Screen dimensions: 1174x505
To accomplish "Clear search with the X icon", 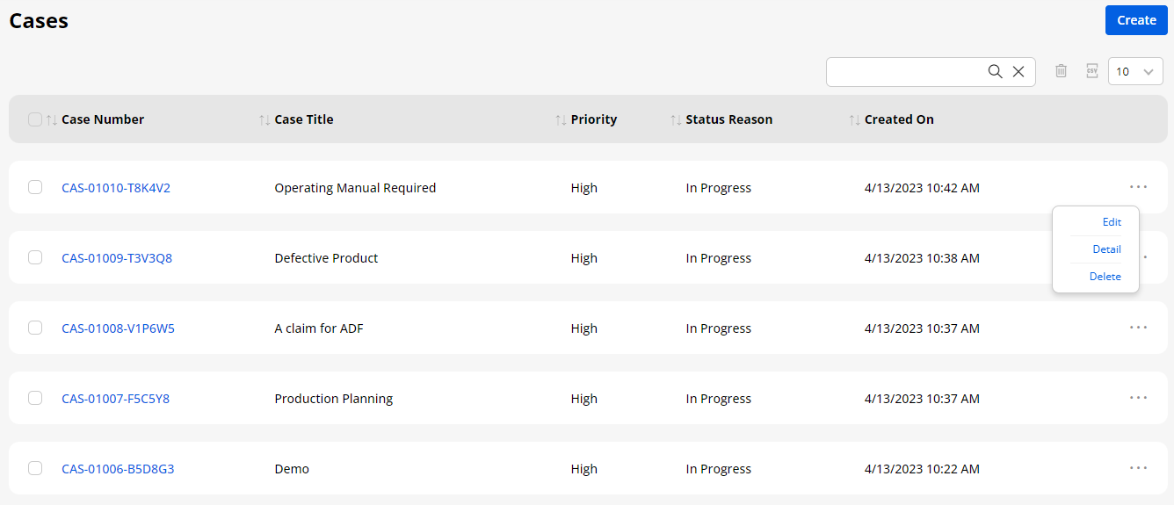I will click(1018, 72).
